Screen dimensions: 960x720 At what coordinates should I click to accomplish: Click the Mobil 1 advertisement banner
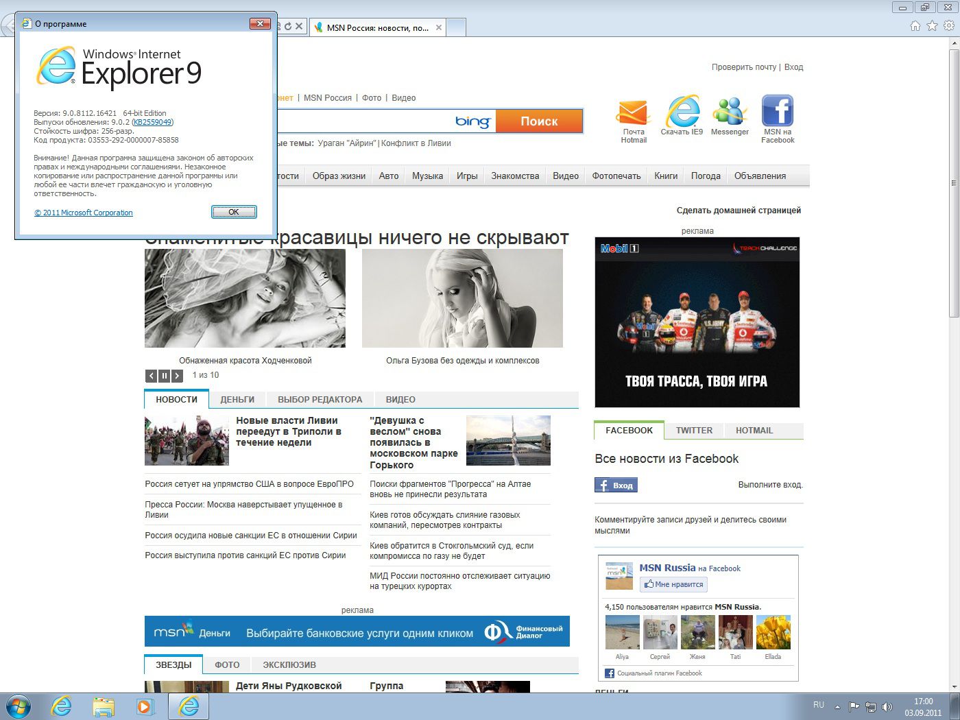tap(697, 322)
